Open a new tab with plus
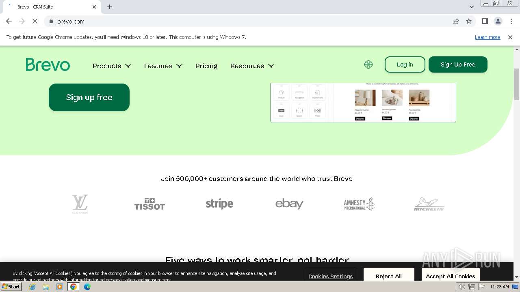The width and height of the screenshot is (520, 292). click(x=110, y=7)
